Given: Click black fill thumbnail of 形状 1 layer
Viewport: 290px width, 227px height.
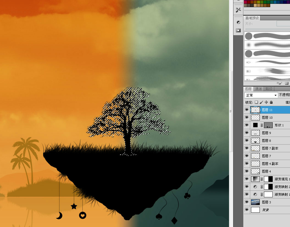Looking at the screenshot, I should [x=255, y=125].
